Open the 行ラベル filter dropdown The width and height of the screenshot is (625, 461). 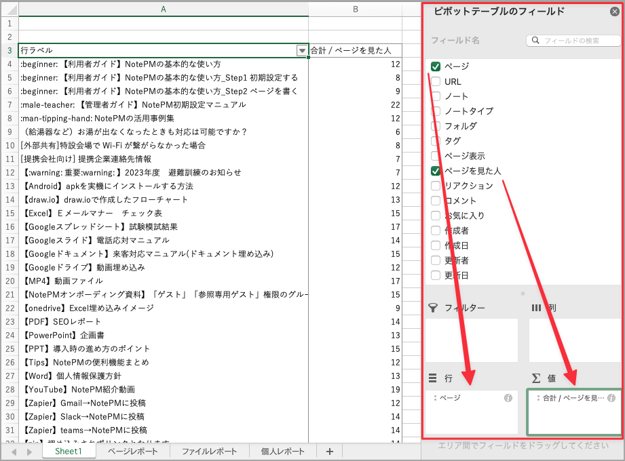pos(302,51)
